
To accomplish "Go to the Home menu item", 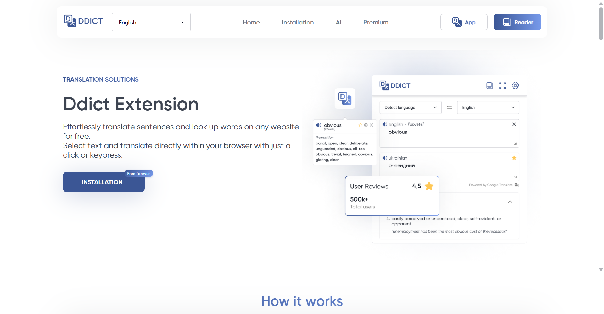I will coord(251,22).
